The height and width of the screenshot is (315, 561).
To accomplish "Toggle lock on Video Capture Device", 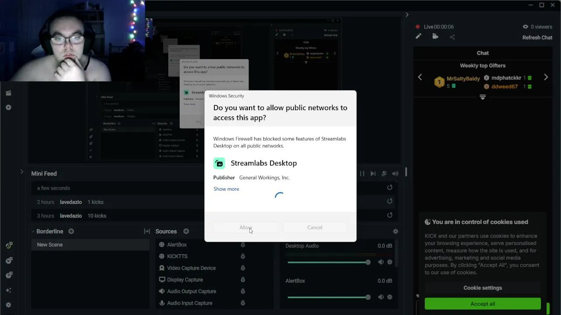I will click(242, 268).
